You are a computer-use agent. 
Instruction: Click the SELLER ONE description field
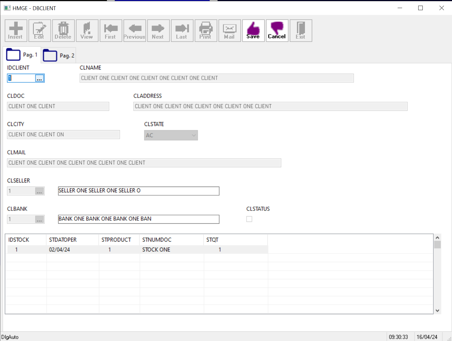click(x=138, y=191)
